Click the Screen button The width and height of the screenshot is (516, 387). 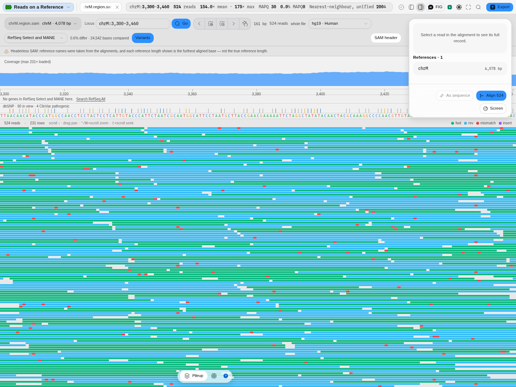493,109
